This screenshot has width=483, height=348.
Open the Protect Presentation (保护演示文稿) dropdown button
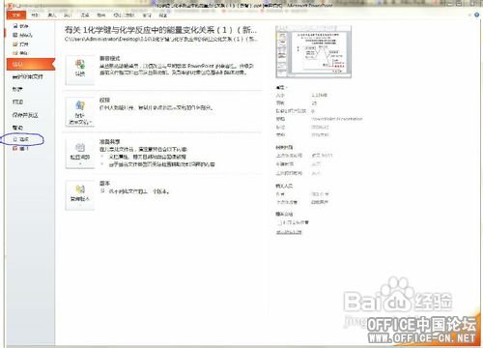pyautogui.click(x=80, y=112)
